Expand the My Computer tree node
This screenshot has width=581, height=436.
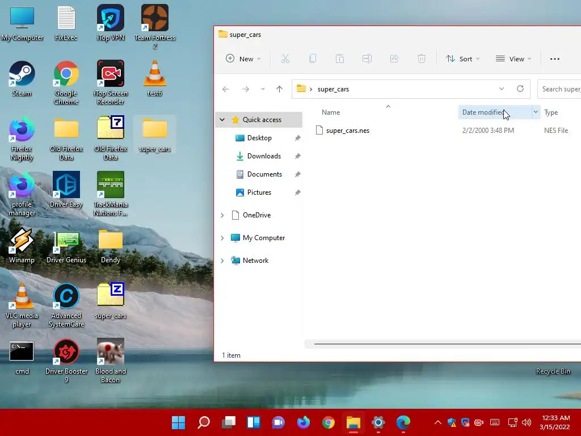click(x=222, y=238)
